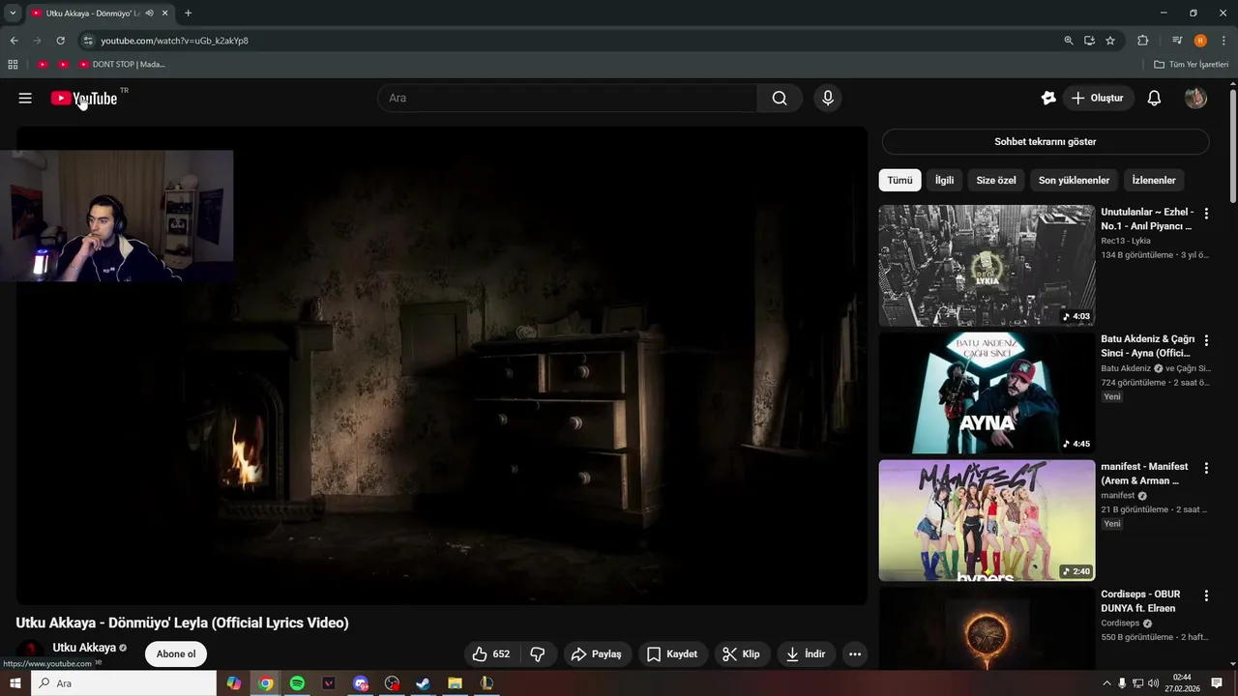Open options menu for Manifest video
The image size is (1238, 696).
click(x=1206, y=468)
